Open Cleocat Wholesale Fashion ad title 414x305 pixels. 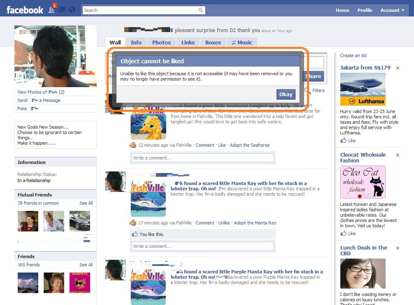coord(363,158)
